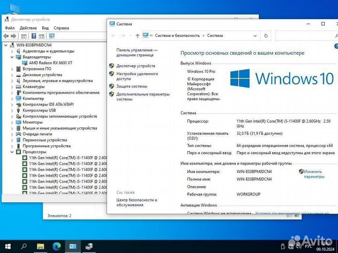This screenshot has width=338, height=253.
Task: Click the Back arrow in Device Manager toolbar
Action: coord(6,36)
